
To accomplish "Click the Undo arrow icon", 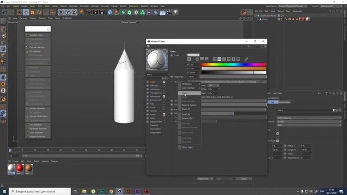I will pos(4,12).
